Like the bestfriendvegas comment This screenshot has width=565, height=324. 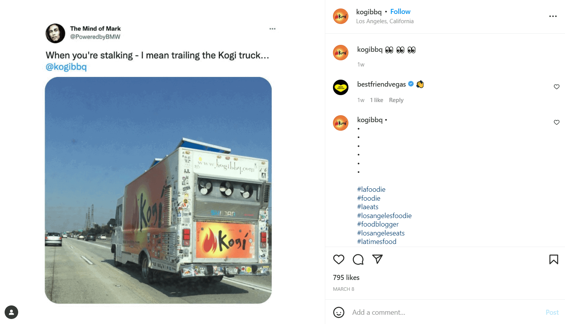556,87
